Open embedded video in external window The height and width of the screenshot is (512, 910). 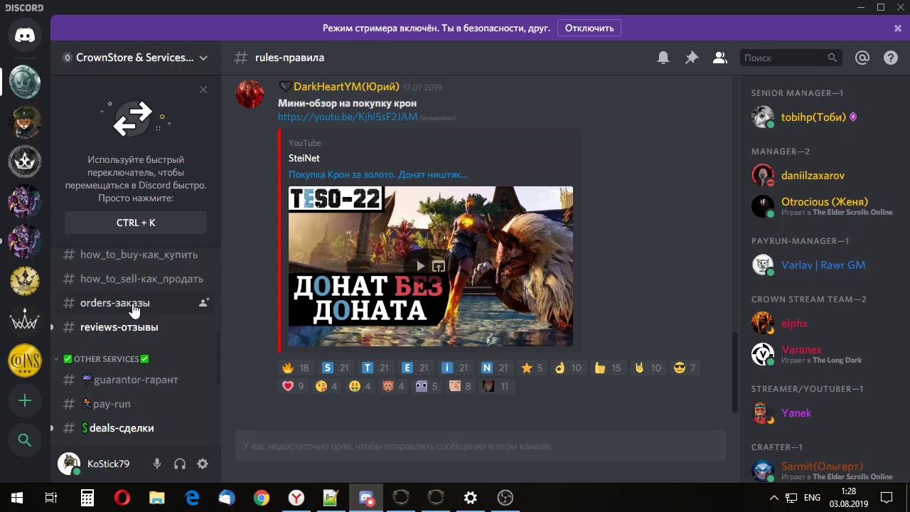(439, 266)
